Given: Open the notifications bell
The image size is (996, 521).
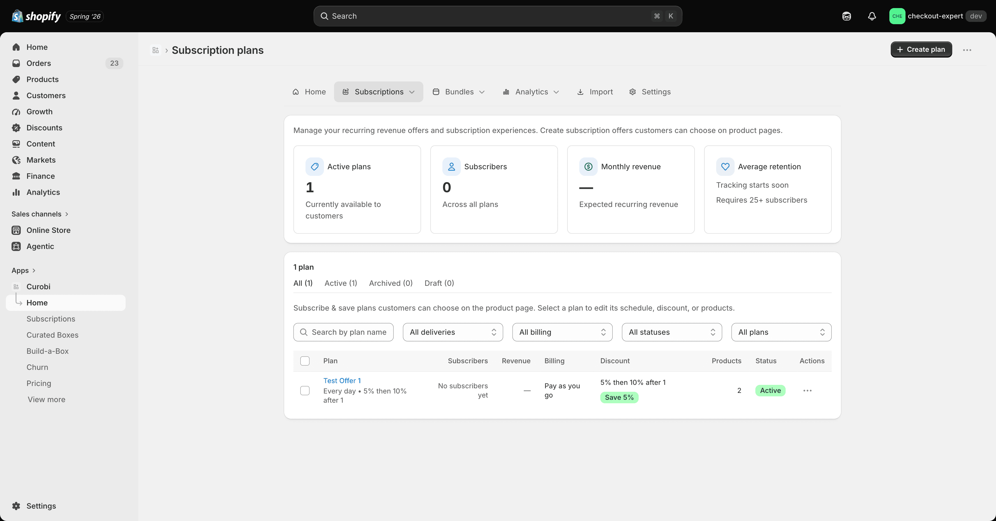Looking at the screenshot, I should click(871, 16).
